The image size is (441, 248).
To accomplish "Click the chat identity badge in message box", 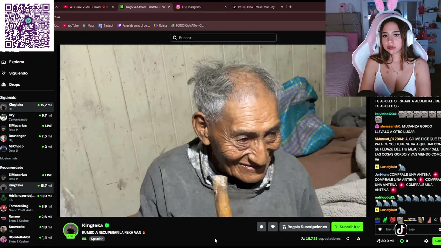I will click(380, 229).
